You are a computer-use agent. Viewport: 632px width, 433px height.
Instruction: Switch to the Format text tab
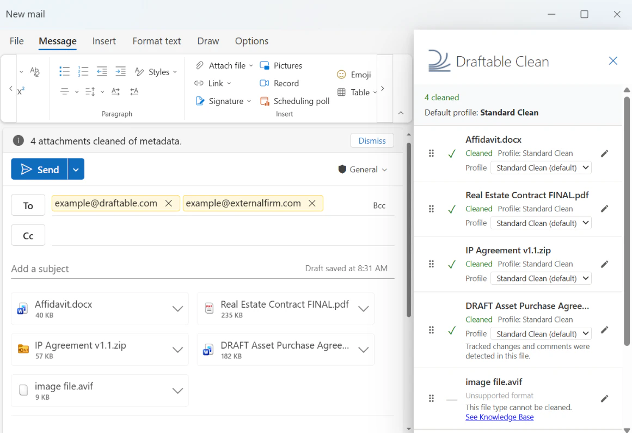coord(156,41)
